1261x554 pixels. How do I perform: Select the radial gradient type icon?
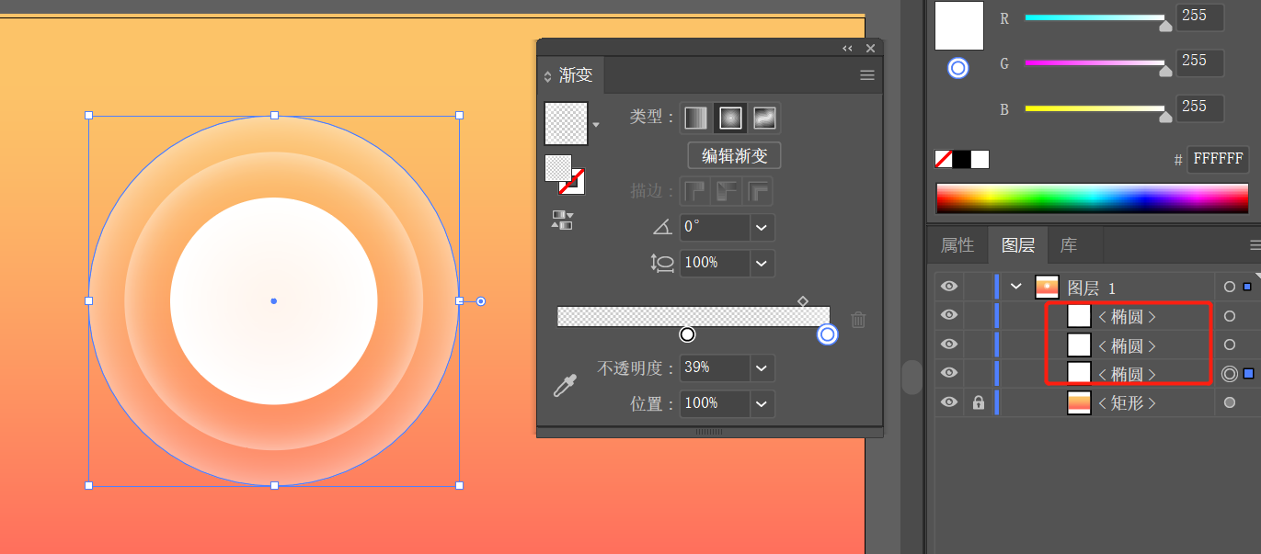pyautogui.click(x=730, y=118)
